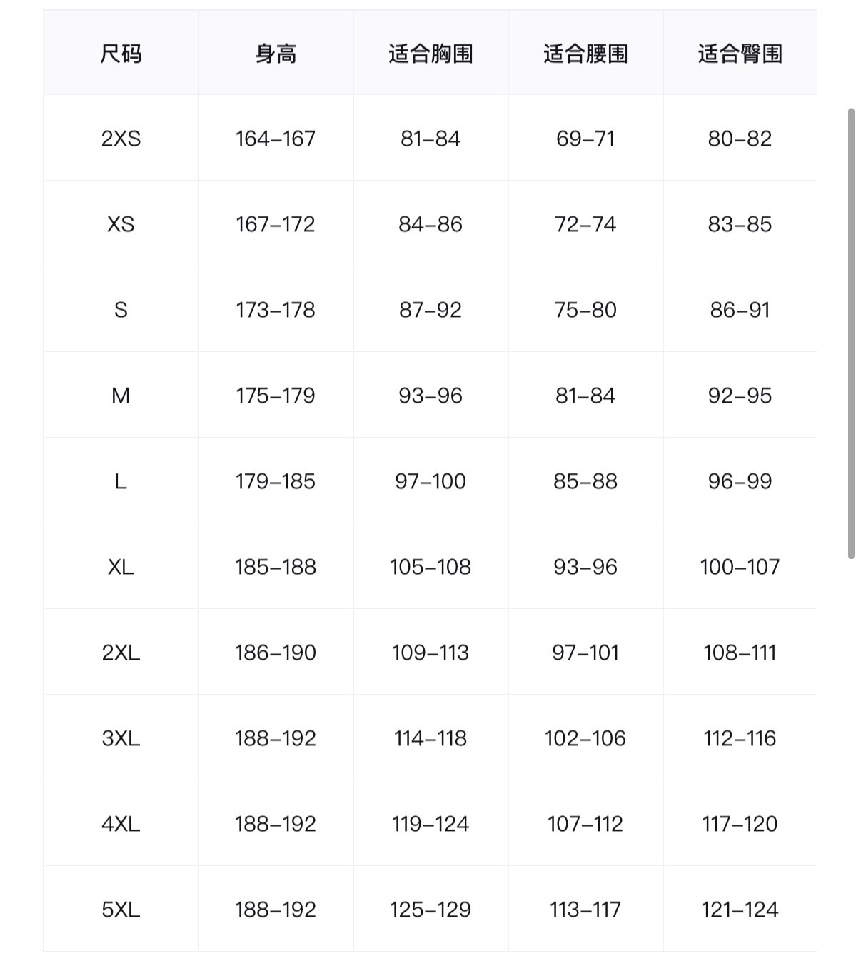Screen dimensions: 861x966
Task: Select the 186–190 height cell
Action: click(x=276, y=653)
